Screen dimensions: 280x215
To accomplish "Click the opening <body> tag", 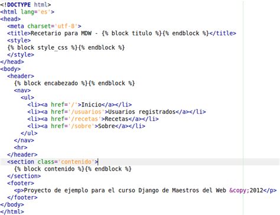I will (11, 69).
